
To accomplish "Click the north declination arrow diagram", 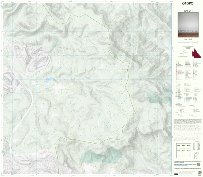I will [x=183, y=53].
